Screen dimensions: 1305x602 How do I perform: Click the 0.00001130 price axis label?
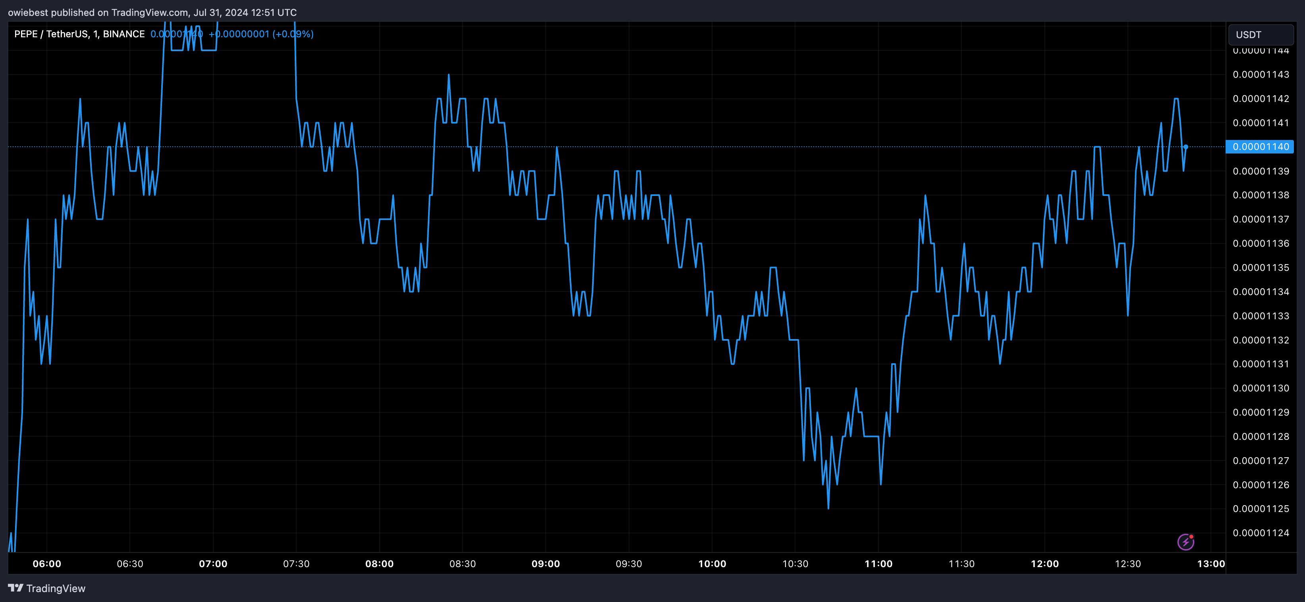pos(1261,388)
